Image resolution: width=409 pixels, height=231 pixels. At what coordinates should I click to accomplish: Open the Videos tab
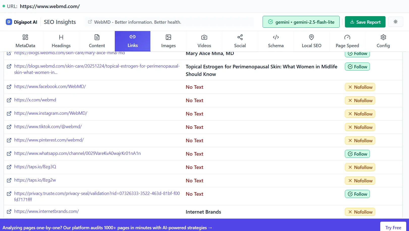(204, 41)
